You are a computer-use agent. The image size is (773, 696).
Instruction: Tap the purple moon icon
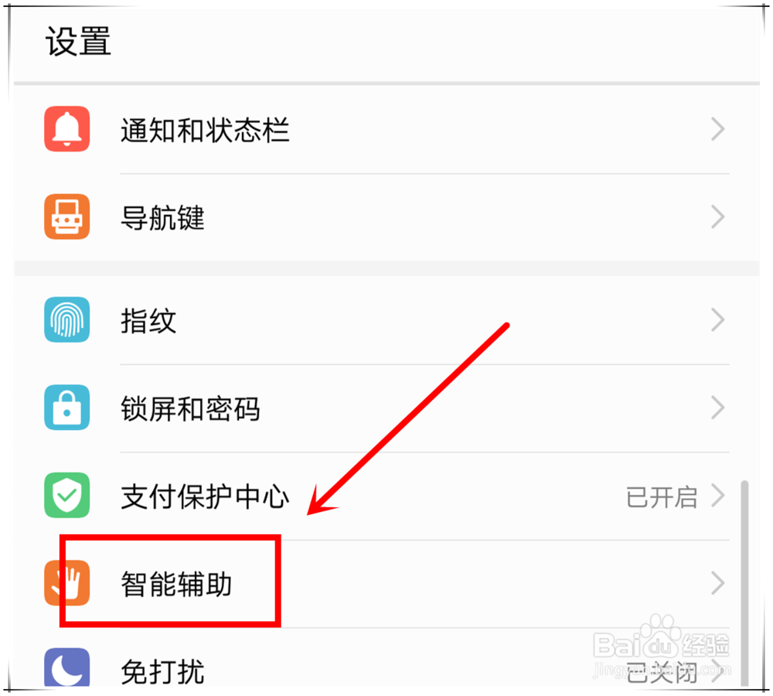pyautogui.click(x=67, y=667)
